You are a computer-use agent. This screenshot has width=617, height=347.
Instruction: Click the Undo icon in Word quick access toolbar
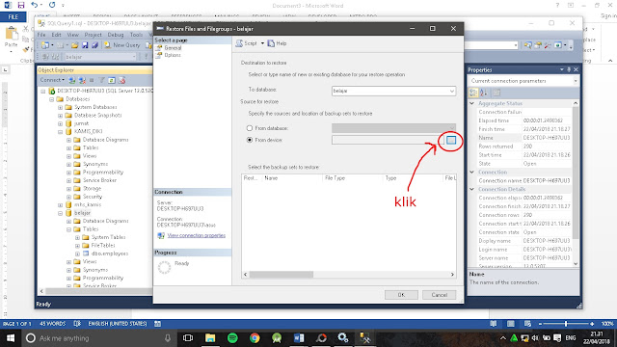tap(35, 5)
